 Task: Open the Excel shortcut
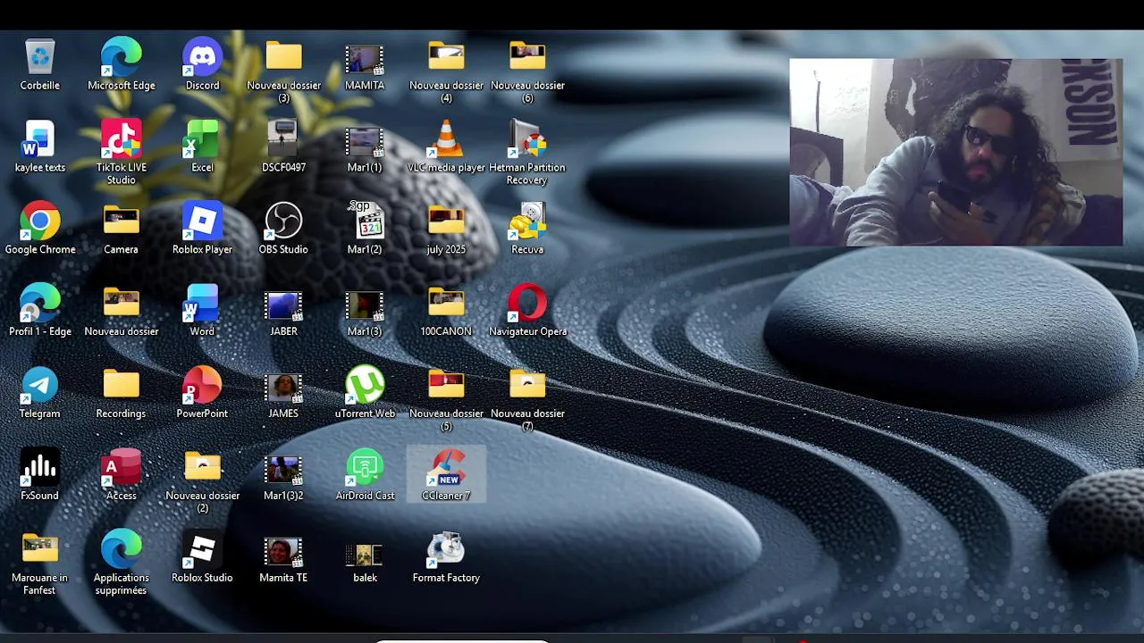[202, 139]
